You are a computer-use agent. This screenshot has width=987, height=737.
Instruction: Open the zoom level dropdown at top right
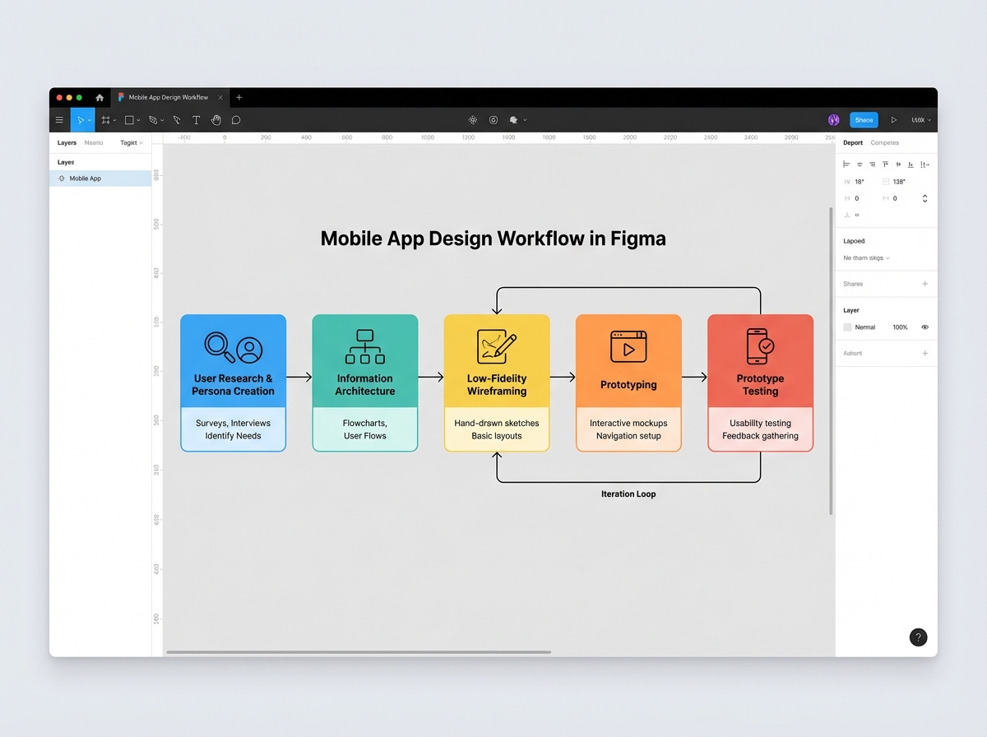920,120
